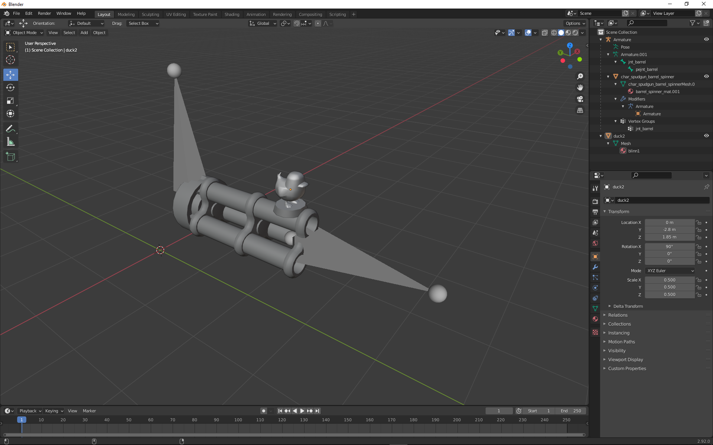
Task: Toggle proportional editing
Action: 318,23
